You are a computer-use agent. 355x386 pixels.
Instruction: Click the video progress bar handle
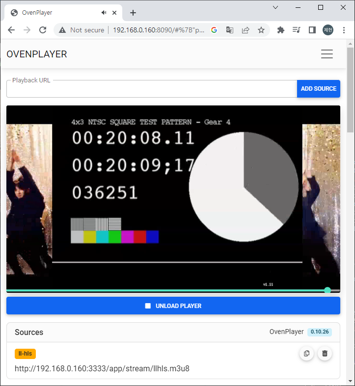point(328,290)
